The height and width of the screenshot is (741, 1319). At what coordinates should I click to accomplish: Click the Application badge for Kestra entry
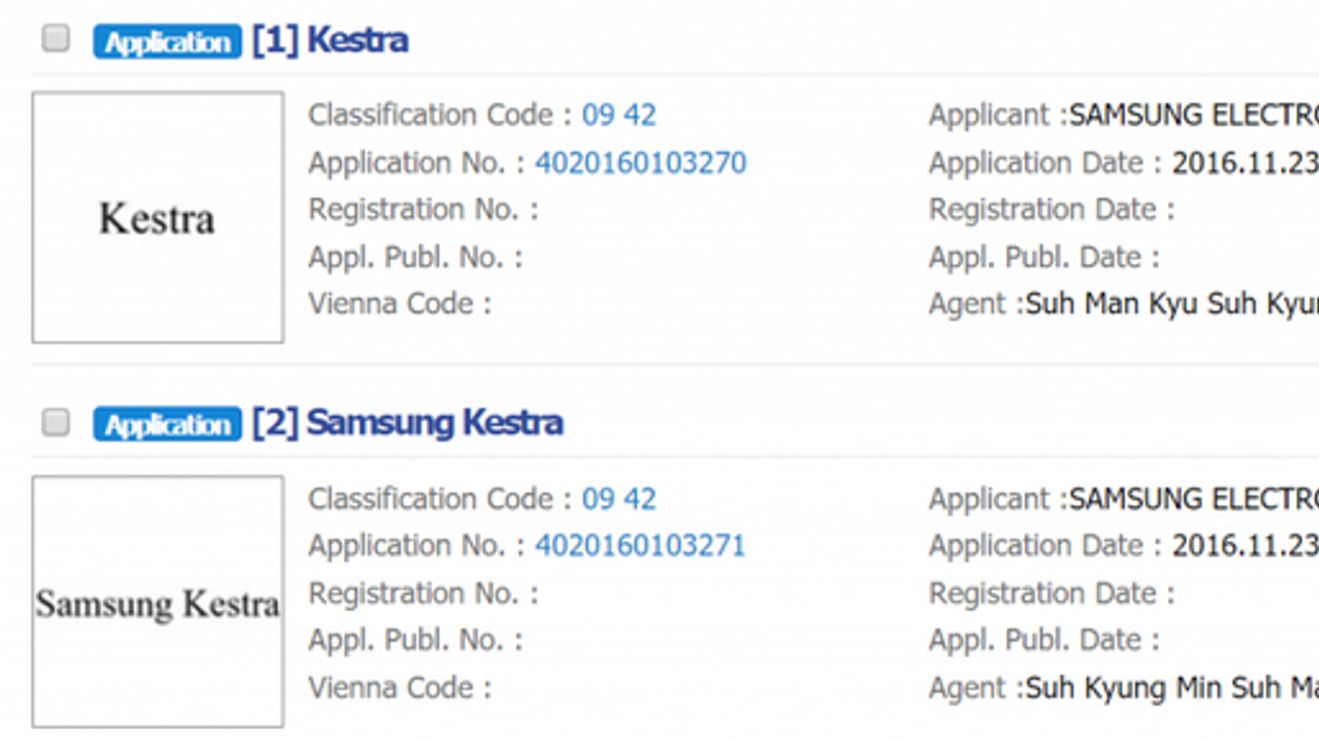coord(167,41)
